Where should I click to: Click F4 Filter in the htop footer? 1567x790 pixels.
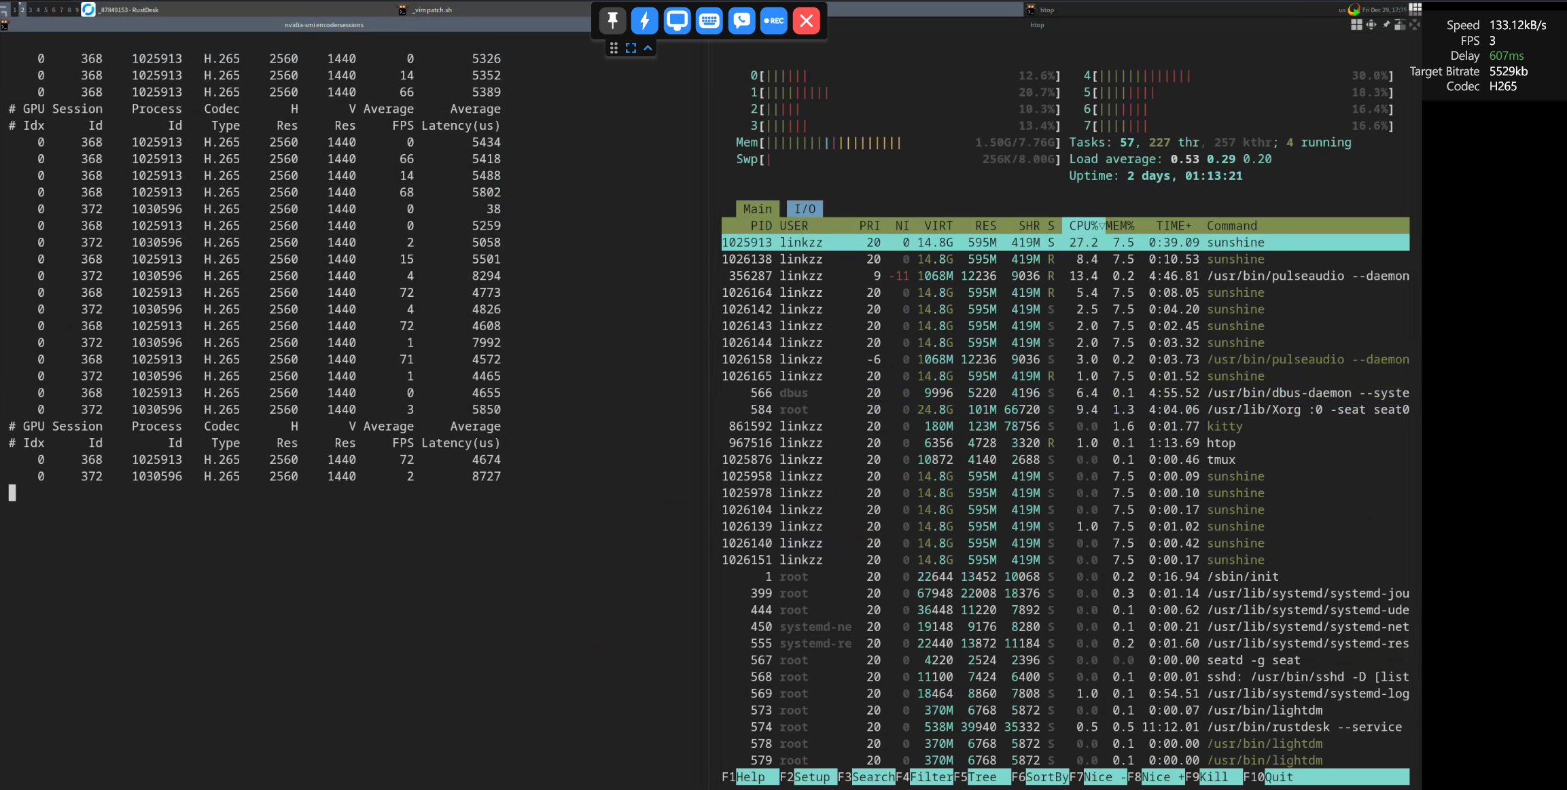pyautogui.click(x=924, y=776)
